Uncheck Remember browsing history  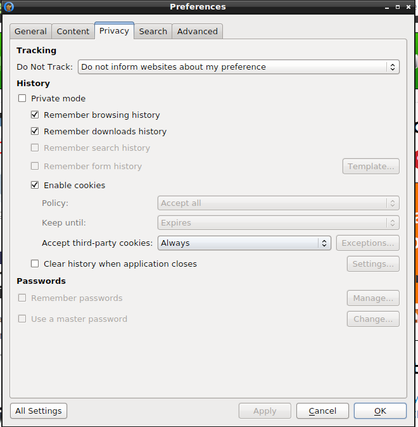pos(35,115)
